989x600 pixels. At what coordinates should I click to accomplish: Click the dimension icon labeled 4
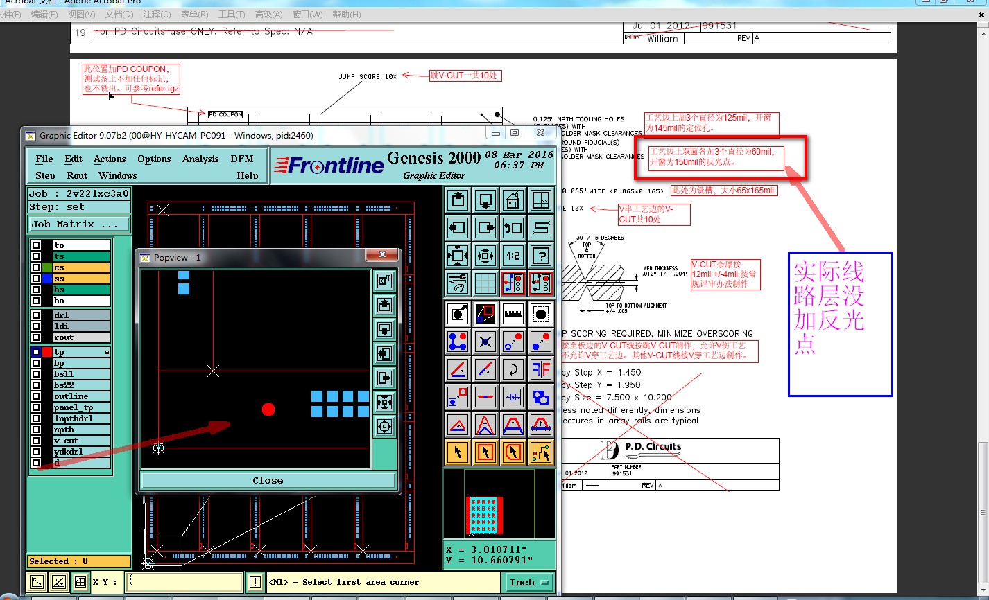point(513,397)
